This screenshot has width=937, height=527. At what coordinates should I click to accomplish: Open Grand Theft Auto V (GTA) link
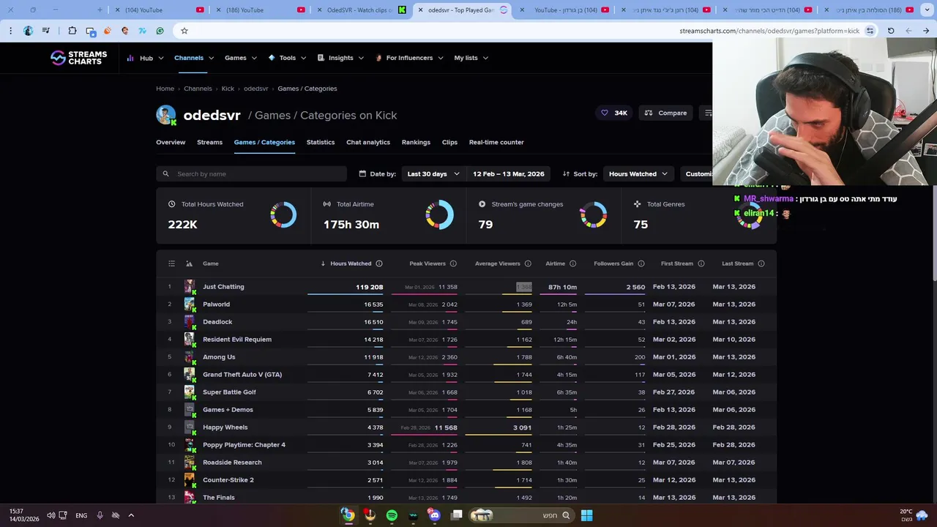click(242, 375)
